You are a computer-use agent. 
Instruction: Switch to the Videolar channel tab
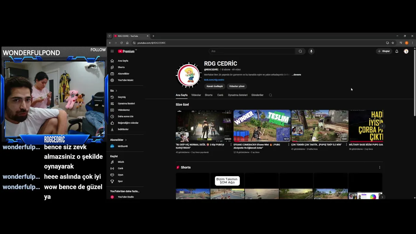point(196,95)
